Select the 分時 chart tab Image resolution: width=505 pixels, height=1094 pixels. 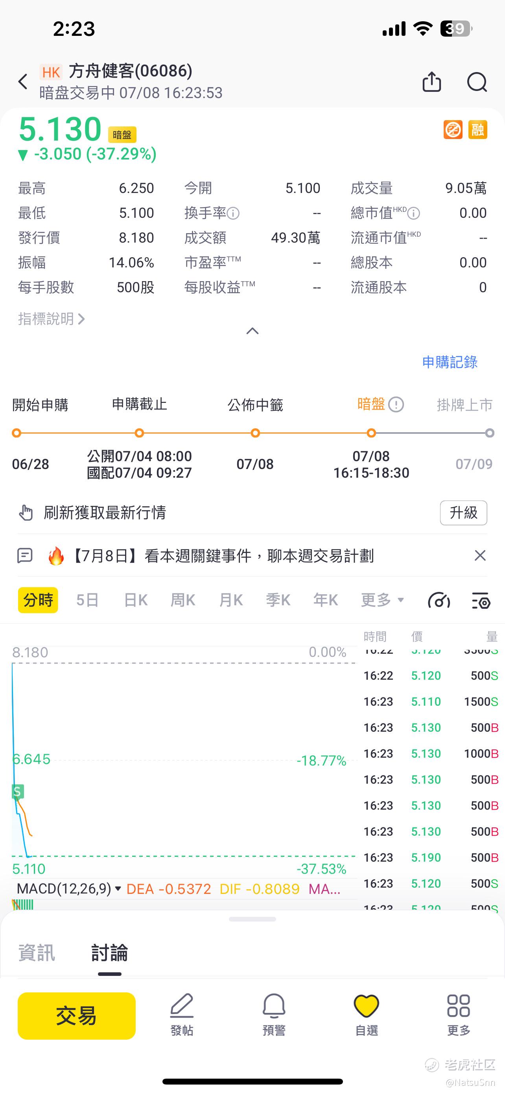click(38, 600)
